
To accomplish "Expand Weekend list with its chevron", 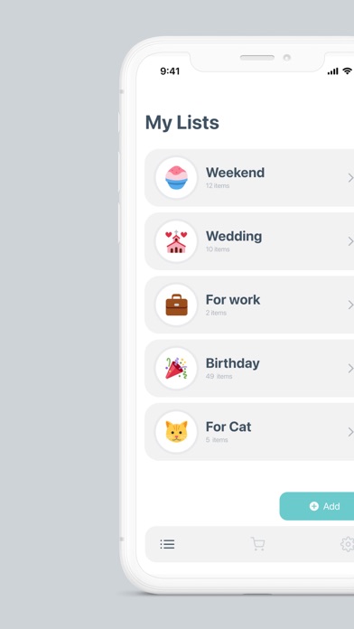I will pos(350,178).
